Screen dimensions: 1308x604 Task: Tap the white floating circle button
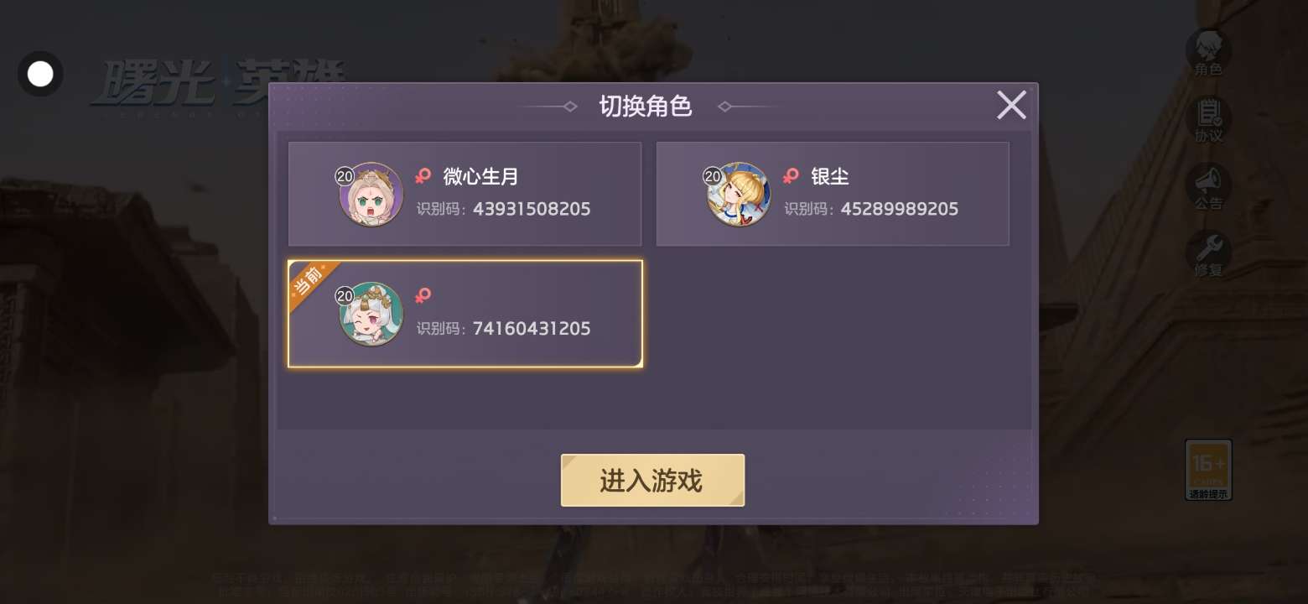point(40,74)
